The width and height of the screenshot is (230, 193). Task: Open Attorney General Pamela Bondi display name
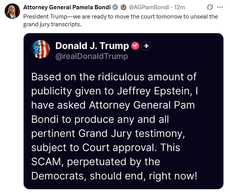point(67,7)
